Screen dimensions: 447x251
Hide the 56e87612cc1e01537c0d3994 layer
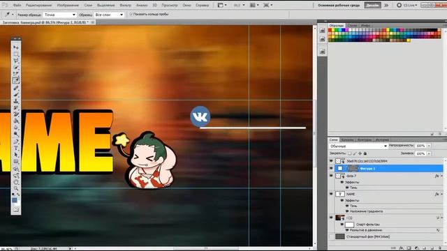[x=331, y=161]
